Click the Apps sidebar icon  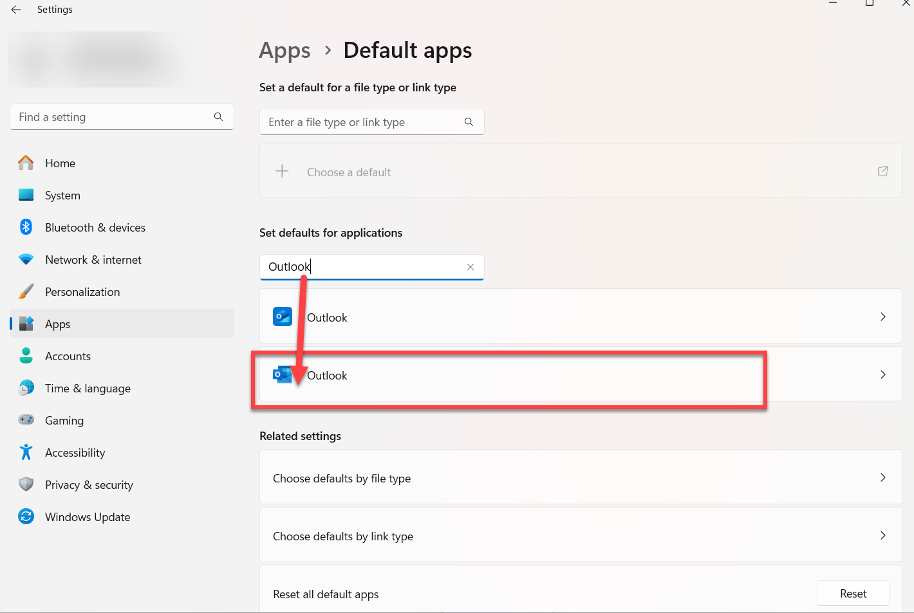pyautogui.click(x=26, y=324)
